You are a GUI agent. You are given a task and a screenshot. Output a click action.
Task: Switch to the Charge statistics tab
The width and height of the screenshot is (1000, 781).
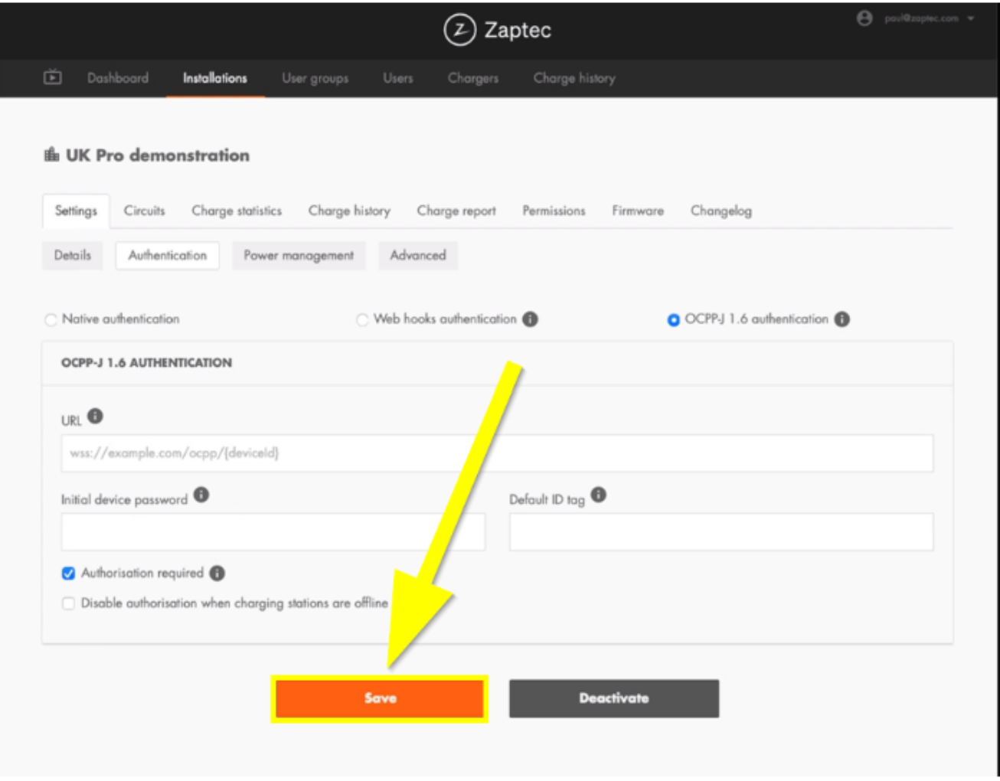click(237, 211)
